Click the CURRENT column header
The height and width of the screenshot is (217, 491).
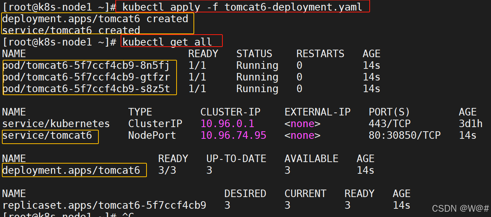(x=305, y=194)
